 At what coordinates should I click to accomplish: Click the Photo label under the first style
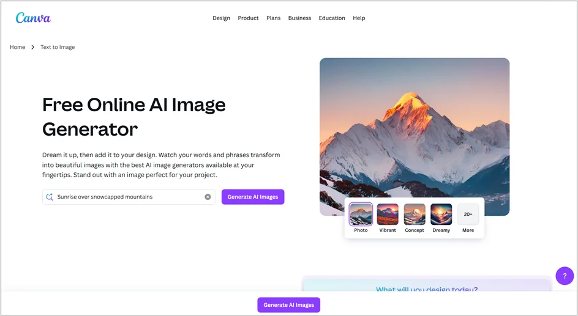click(361, 230)
